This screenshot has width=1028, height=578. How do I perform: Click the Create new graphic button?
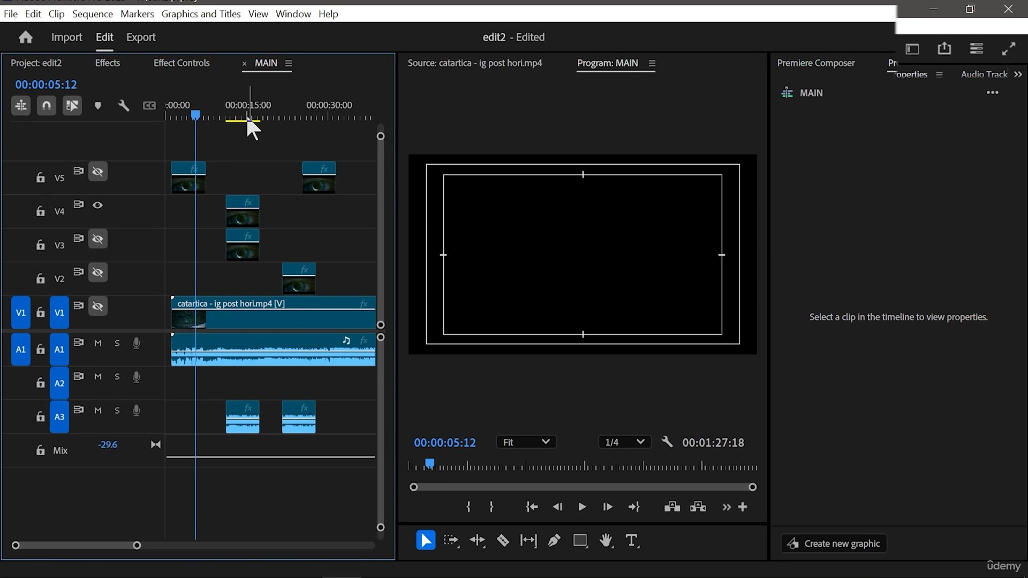834,543
